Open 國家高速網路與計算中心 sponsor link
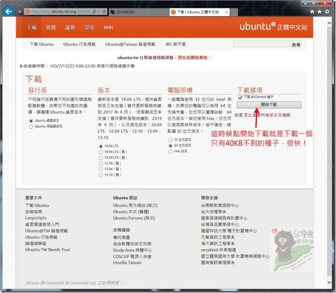Screen dimensions: 336x293 click(224, 218)
